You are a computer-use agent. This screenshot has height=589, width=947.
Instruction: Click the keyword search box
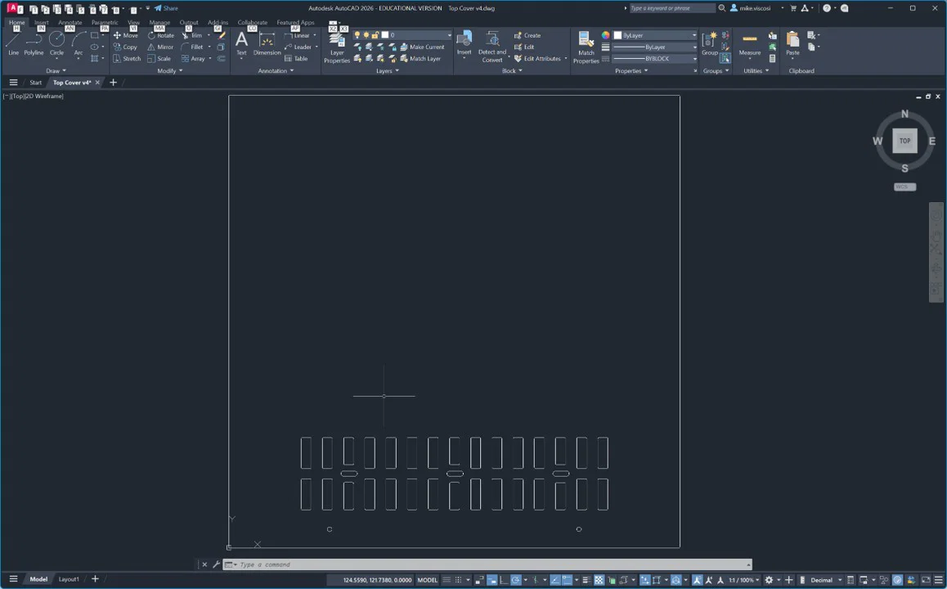(671, 8)
